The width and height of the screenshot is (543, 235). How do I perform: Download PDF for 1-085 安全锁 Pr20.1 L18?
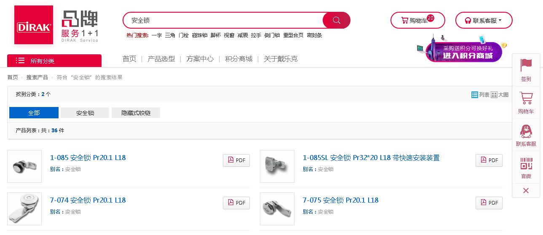tap(236, 160)
